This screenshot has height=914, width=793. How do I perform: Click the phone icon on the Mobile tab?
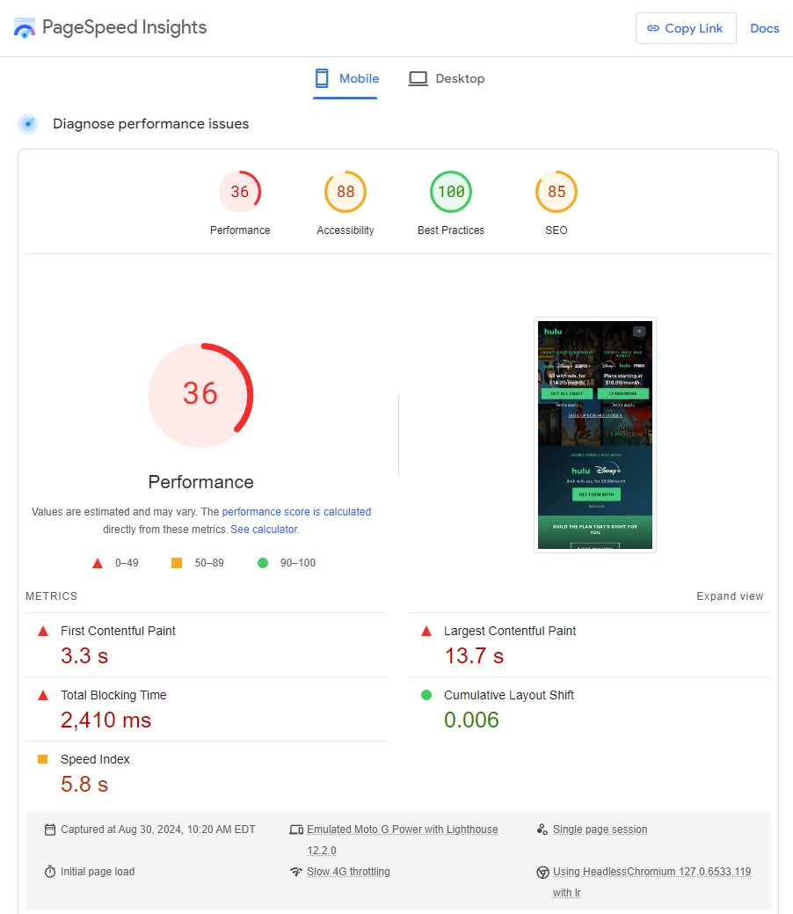click(320, 77)
